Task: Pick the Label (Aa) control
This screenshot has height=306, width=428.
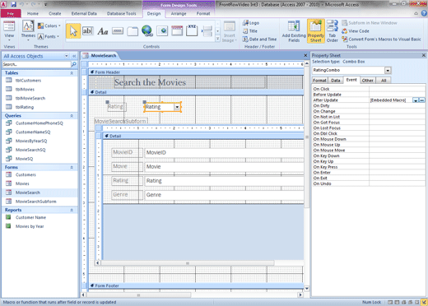Action: coord(102,31)
